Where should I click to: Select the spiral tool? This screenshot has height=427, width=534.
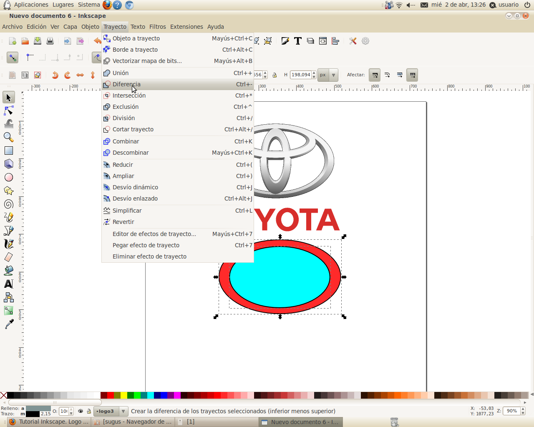click(x=8, y=204)
